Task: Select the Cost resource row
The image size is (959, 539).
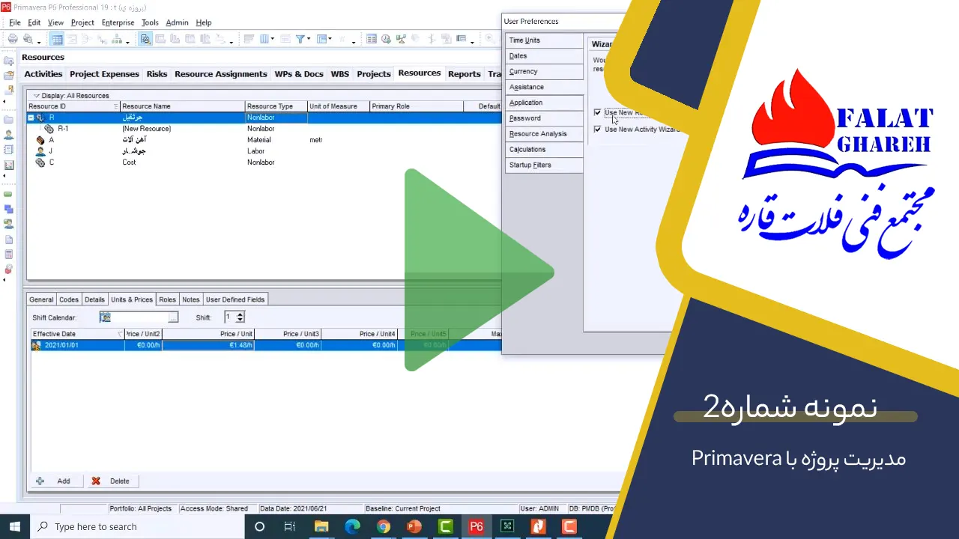Action: coord(264,162)
